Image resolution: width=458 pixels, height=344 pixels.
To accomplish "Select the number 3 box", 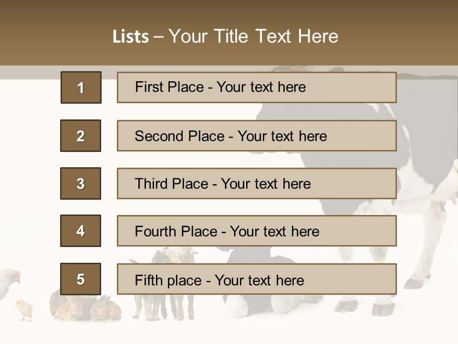I will (81, 183).
